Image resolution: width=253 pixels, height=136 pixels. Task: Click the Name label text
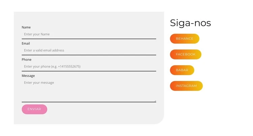(26, 27)
